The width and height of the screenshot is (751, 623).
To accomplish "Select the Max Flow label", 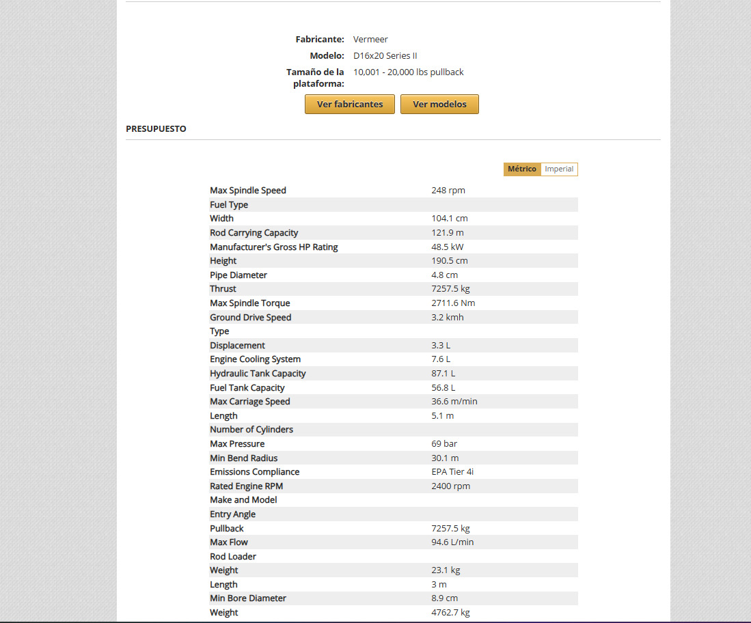I will tap(228, 542).
